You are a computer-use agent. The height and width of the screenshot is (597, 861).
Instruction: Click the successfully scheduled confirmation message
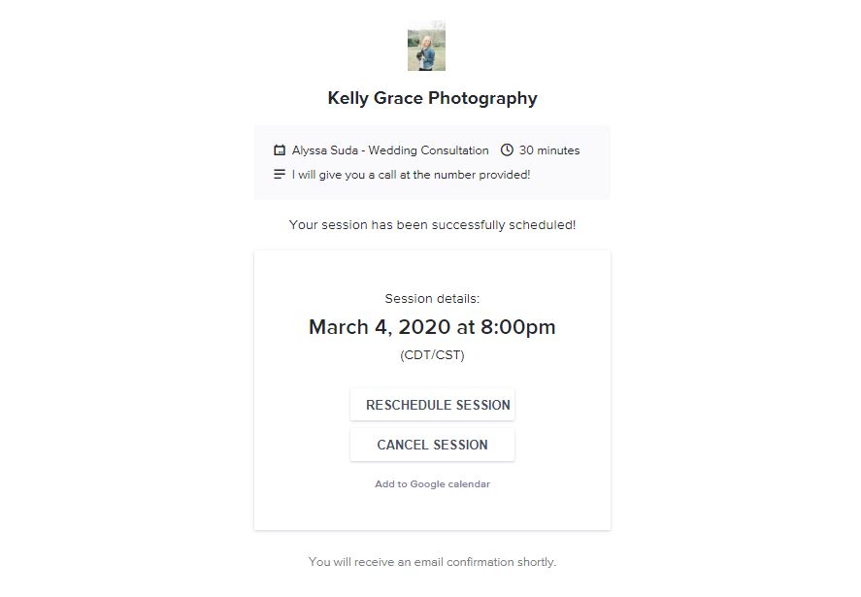click(432, 225)
